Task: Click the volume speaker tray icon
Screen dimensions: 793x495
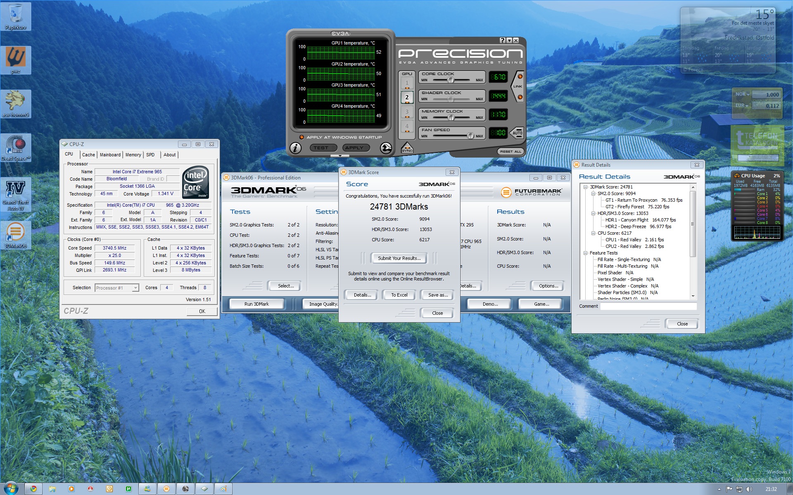Action: (749, 489)
